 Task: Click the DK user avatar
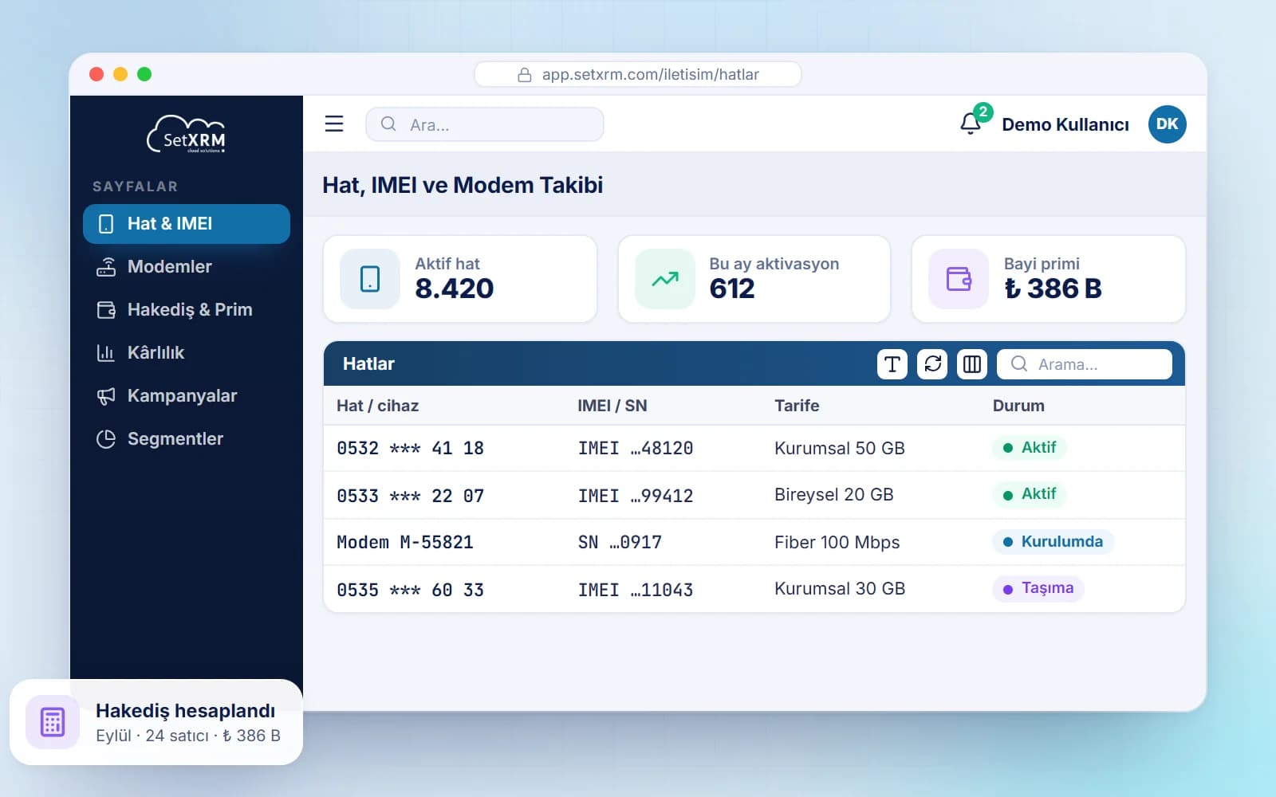pyautogui.click(x=1167, y=124)
